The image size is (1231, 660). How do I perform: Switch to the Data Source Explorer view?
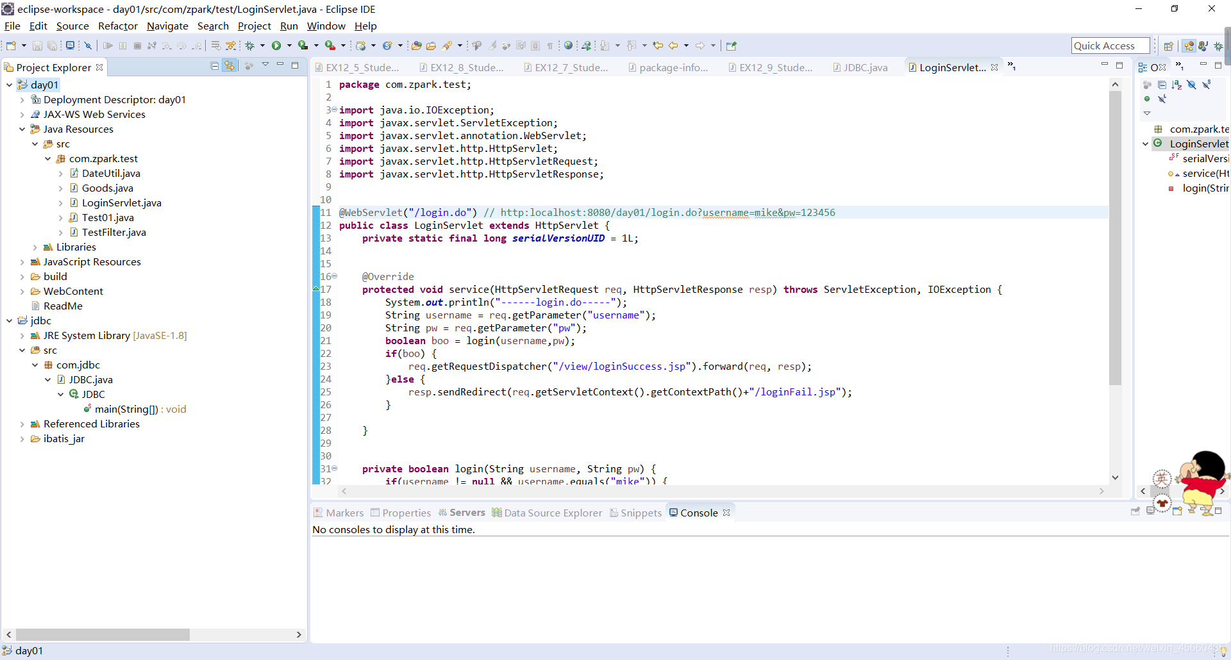547,513
